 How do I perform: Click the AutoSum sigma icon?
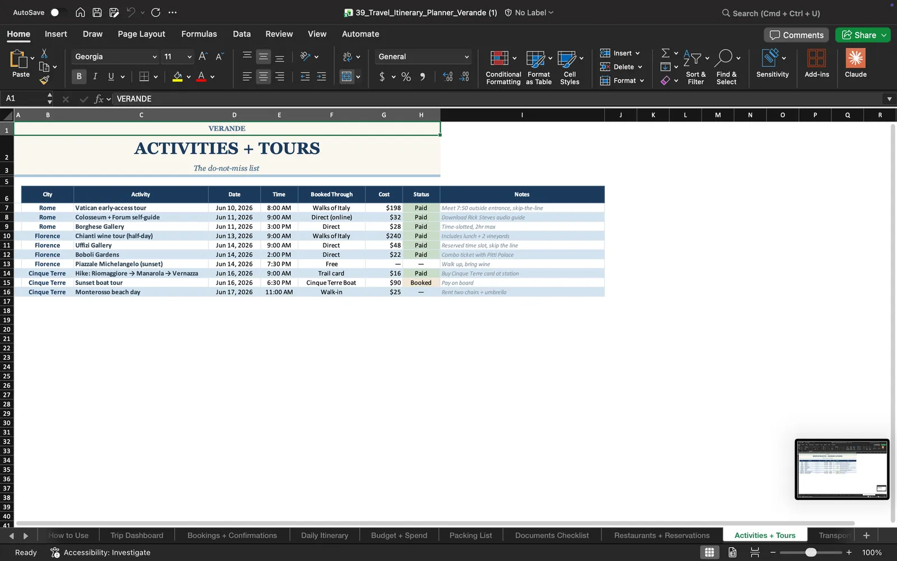pyautogui.click(x=665, y=53)
